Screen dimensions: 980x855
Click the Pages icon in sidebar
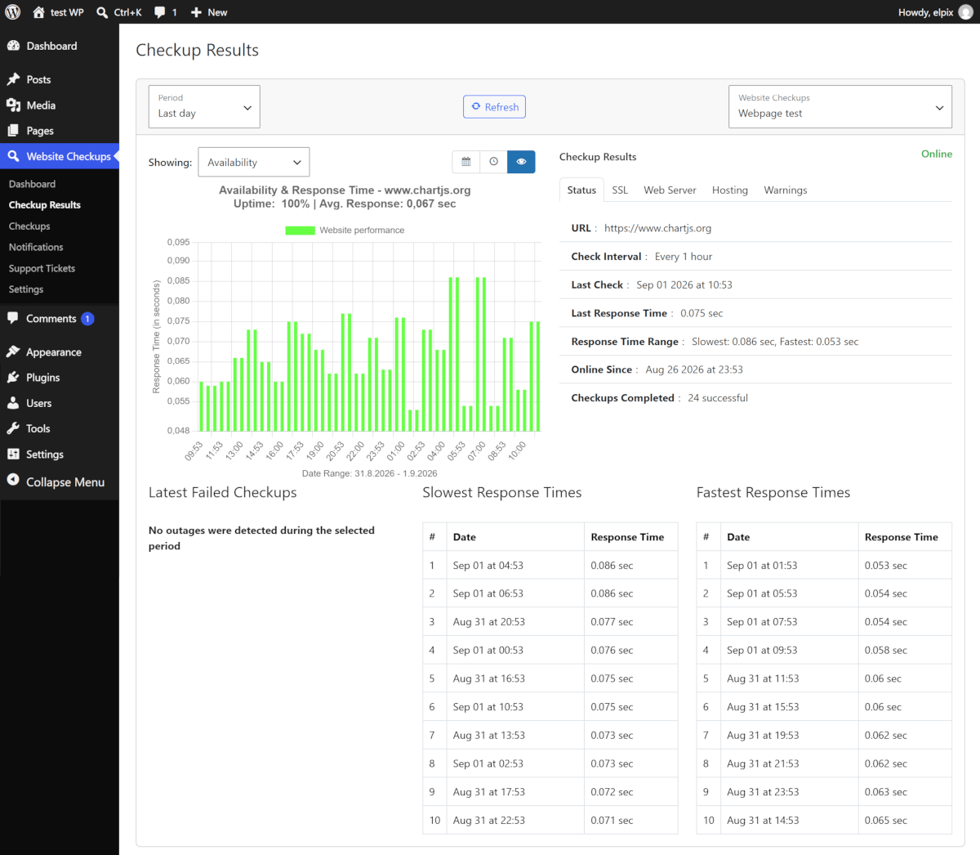(x=13, y=131)
